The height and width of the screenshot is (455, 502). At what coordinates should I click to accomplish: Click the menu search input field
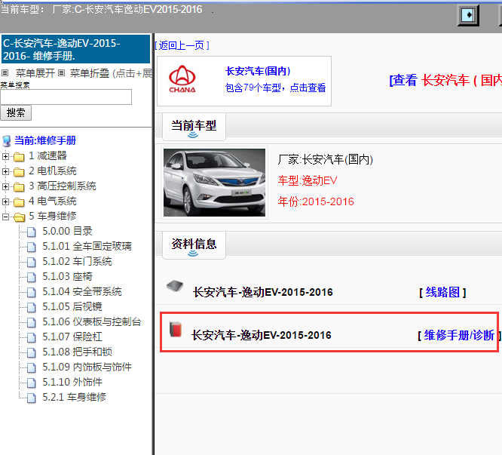[66, 97]
